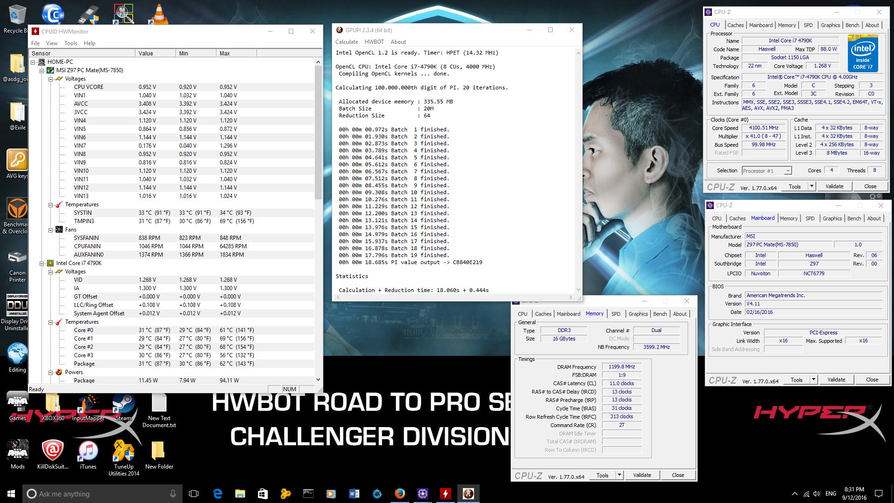This screenshot has height=503, width=894.
Task: Switch to Caches tab in CPU-Z CPU window
Action: (x=736, y=25)
